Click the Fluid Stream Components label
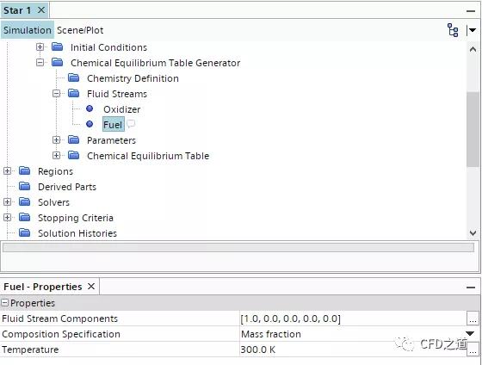The image size is (482, 365). (59, 319)
